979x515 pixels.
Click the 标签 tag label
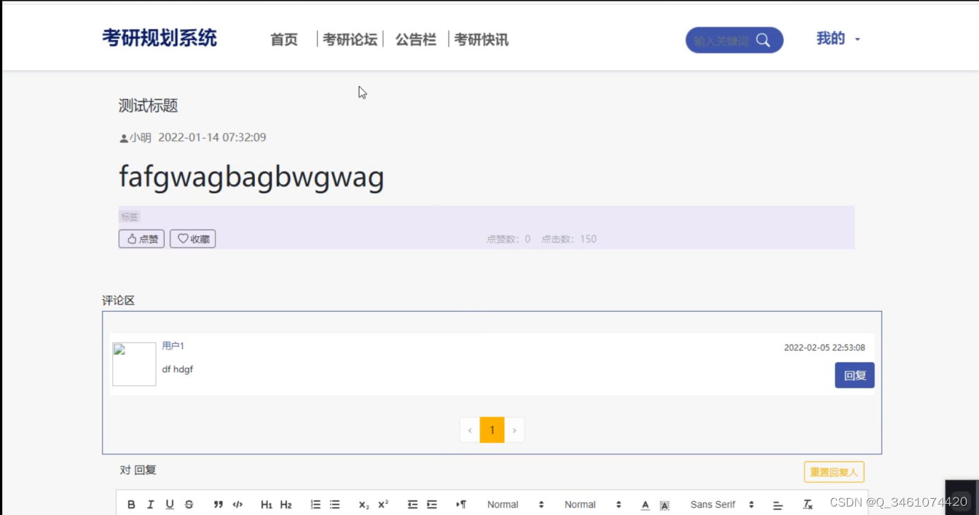(x=129, y=217)
